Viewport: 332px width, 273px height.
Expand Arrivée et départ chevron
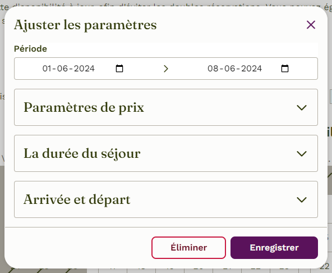click(302, 199)
